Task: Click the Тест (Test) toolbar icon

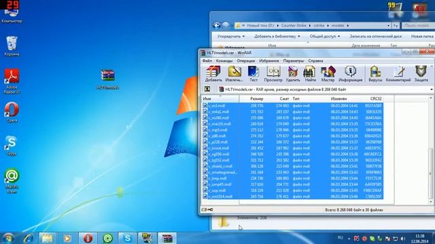Action: [x=254, y=74]
